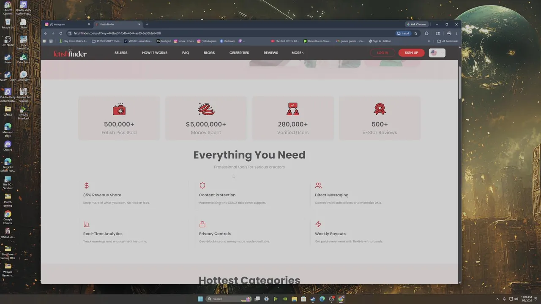Click the Install button in address bar
The height and width of the screenshot is (304, 541).
coord(403,33)
